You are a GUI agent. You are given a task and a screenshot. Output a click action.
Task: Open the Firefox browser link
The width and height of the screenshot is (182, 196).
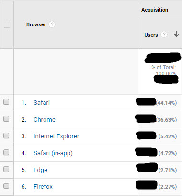[43, 187]
